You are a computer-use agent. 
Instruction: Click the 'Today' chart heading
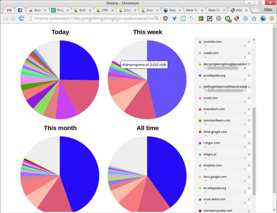pyautogui.click(x=60, y=32)
